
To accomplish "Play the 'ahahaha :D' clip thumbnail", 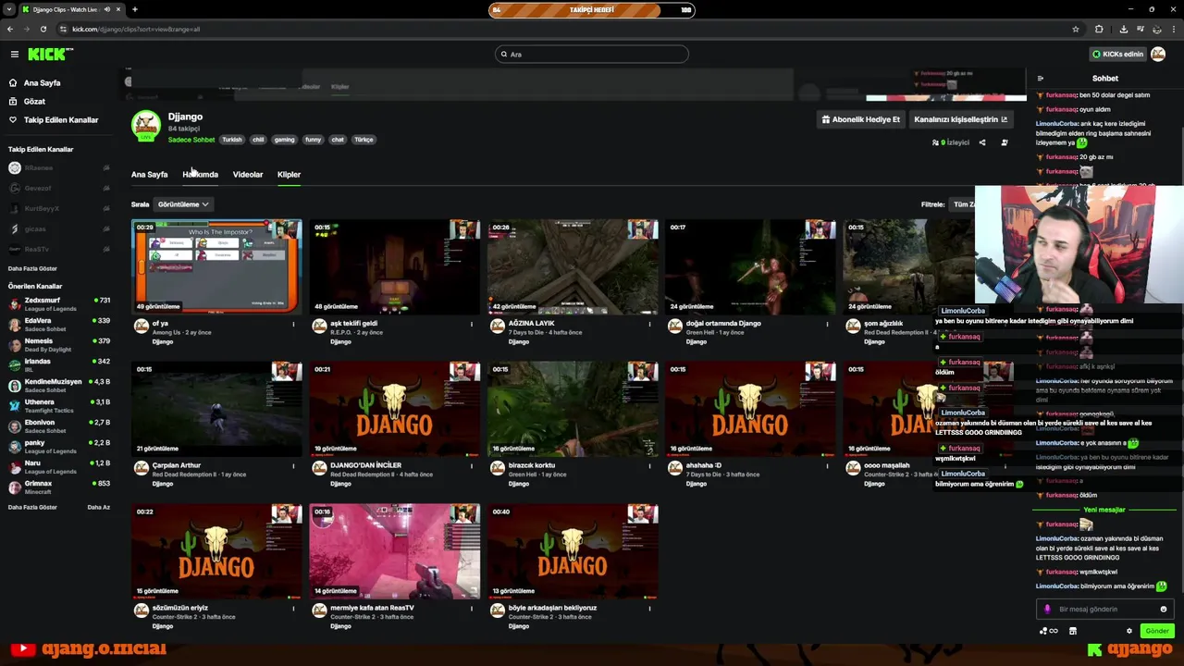I will pos(750,409).
